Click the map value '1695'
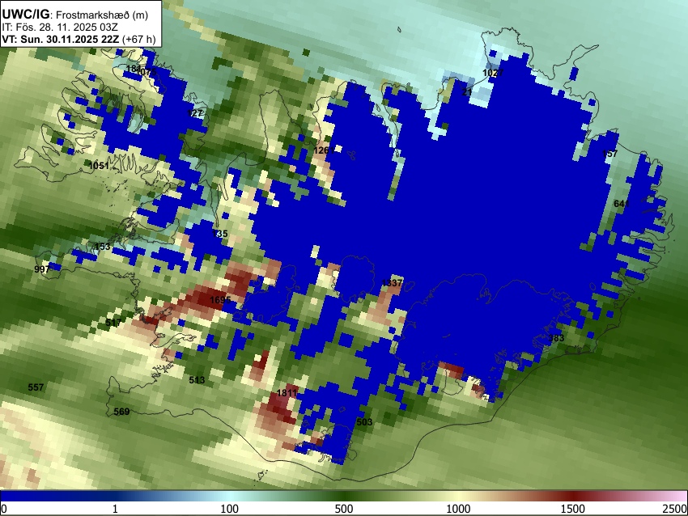 click(220, 300)
